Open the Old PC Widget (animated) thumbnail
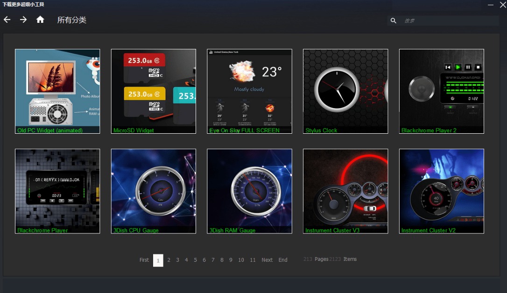Image resolution: width=507 pixels, height=293 pixels. pos(57,91)
